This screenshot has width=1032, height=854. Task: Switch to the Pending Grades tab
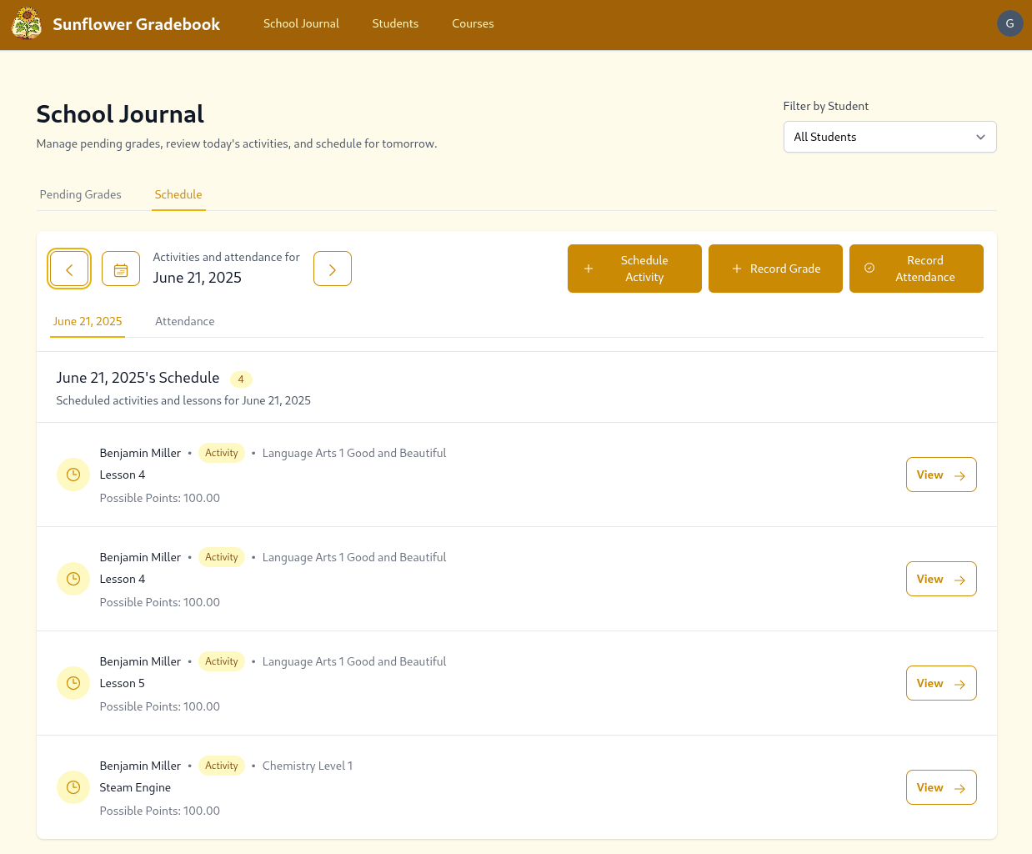click(81, 194)
